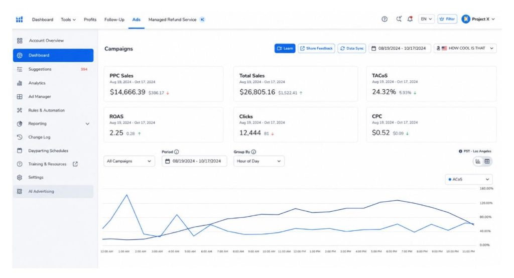The width and height of the screenshot is (514, 278).
Task: Click the header date range 08/19/2024 - 10/17/2024 field
Action: pos(400,48)
